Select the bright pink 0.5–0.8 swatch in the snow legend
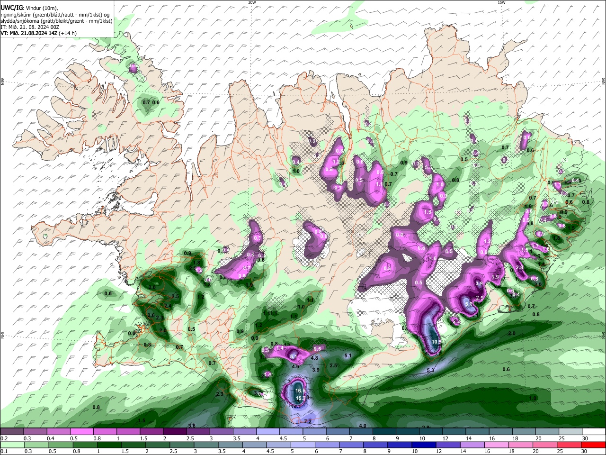The image size is (606, 455). [x=81, y=432]
